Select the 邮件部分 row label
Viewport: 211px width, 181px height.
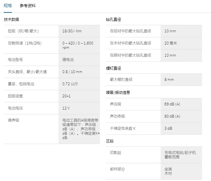pos(117,169)
